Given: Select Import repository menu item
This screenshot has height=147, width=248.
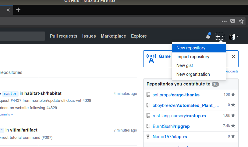Looking at the screenshot, I should pyautogui.click(x=199, y=57).
